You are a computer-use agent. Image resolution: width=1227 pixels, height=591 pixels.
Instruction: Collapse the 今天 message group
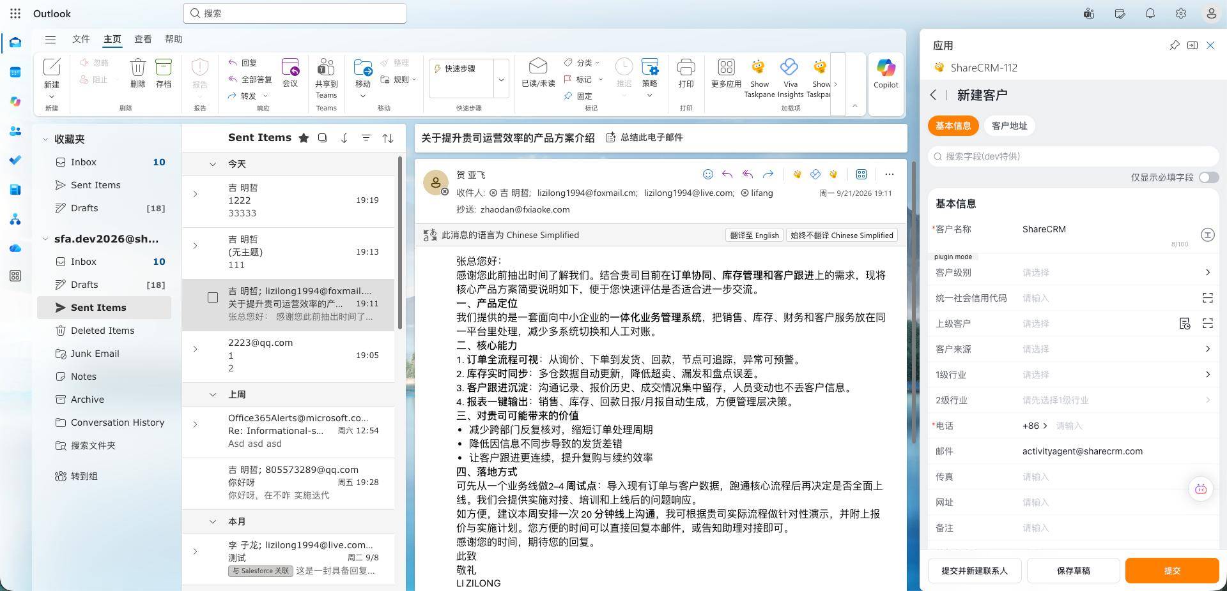(x=213, y=164)
